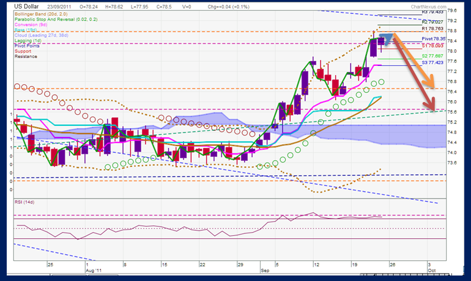Click the S2 77.687 support label
Screen dimensions: 471x281
tap(432, 56)
